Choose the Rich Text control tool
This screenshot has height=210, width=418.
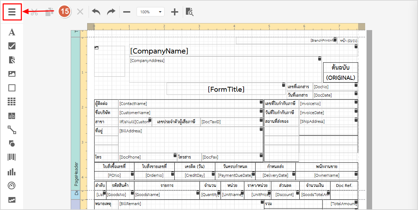(12, 60)
